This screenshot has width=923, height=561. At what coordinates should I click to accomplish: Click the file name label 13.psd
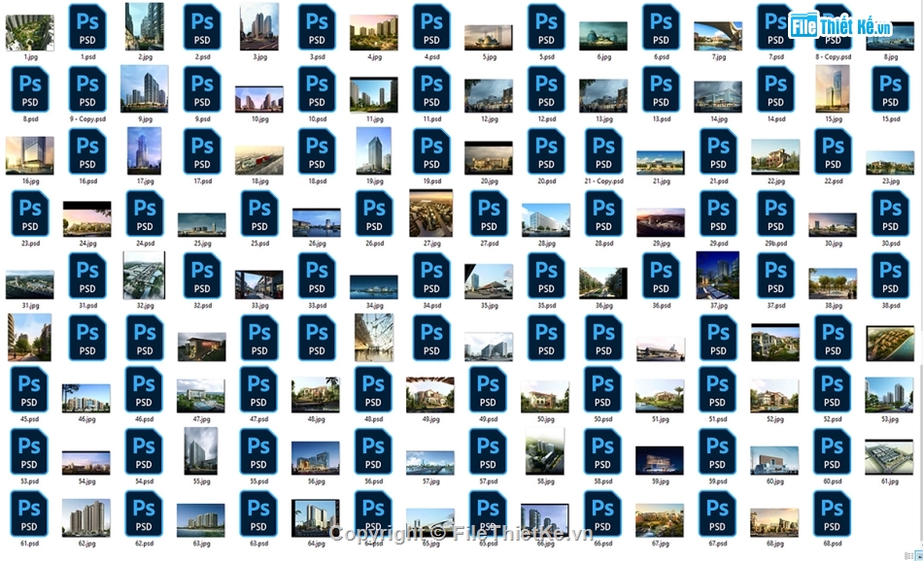point(661,119)
